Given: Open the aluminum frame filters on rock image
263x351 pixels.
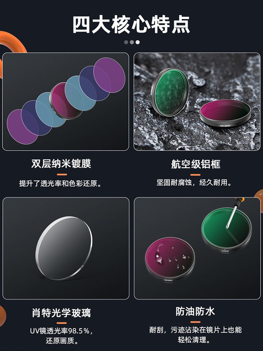Looking at the screenshot, I should click(197, 102).
